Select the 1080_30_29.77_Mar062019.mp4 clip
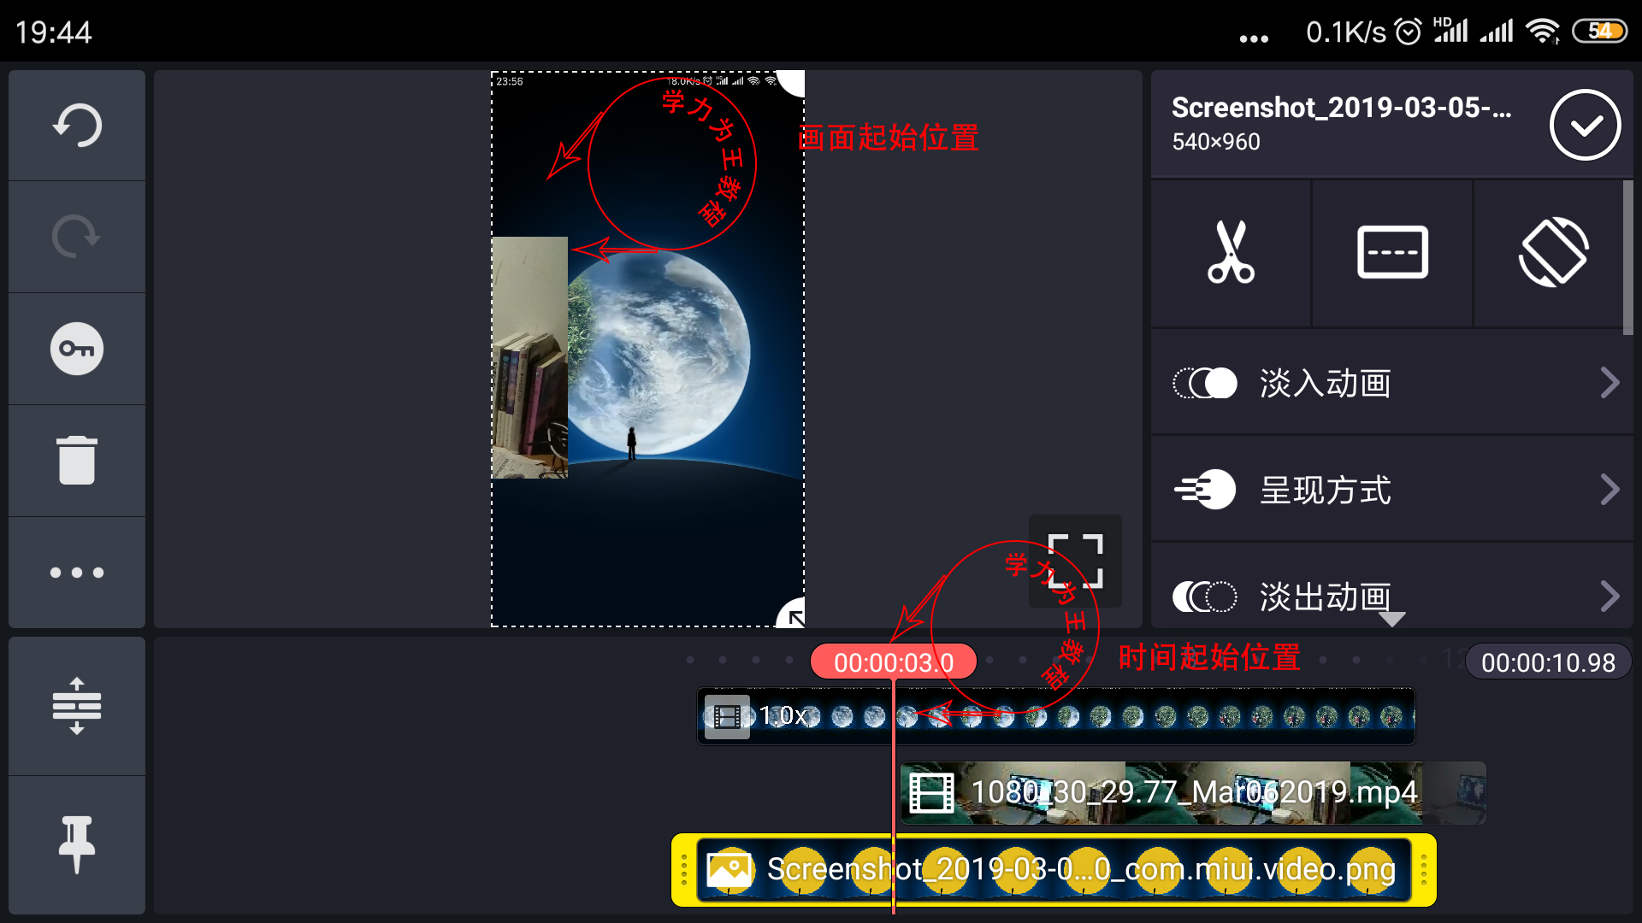This screenshot has height=923, width=1642. click(1193, 792)
